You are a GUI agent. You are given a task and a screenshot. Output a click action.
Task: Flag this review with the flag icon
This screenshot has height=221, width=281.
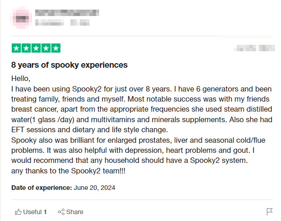pos(270,212)
